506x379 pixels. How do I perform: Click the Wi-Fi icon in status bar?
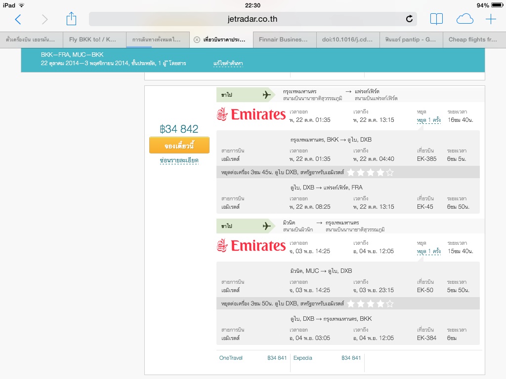click(22, 5)
